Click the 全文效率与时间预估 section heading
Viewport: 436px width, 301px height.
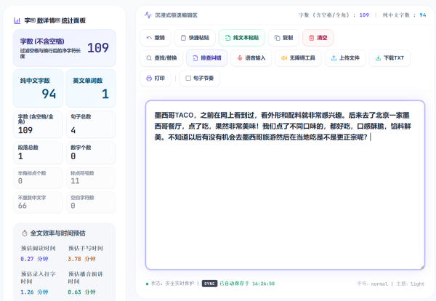click(57, 233)
